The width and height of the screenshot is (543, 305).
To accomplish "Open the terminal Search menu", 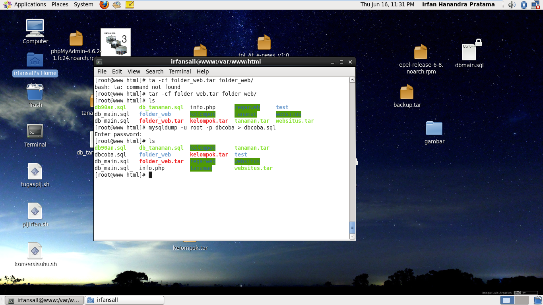I will 155,71.
